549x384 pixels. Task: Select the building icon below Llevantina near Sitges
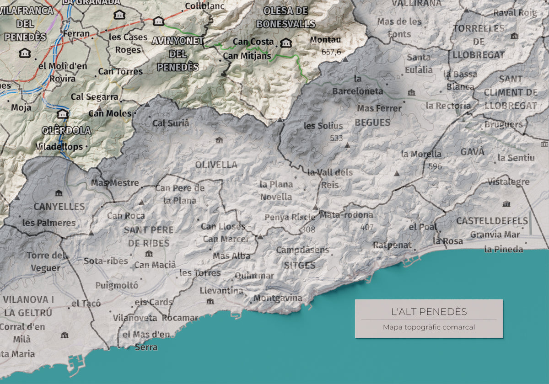coord(210,301)
